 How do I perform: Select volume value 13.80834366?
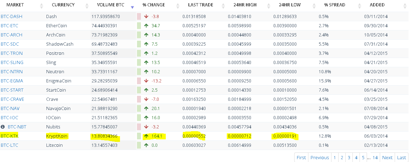pos(104,136)
